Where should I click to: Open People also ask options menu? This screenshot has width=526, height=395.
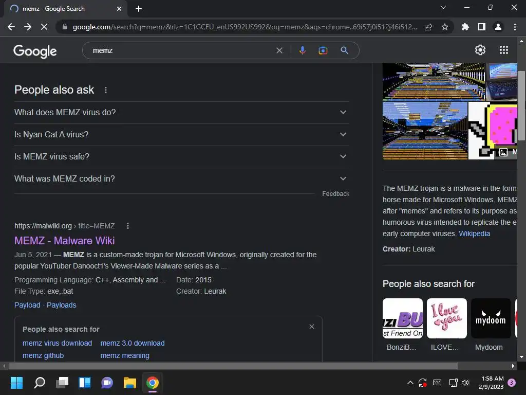tap(106, 90)
